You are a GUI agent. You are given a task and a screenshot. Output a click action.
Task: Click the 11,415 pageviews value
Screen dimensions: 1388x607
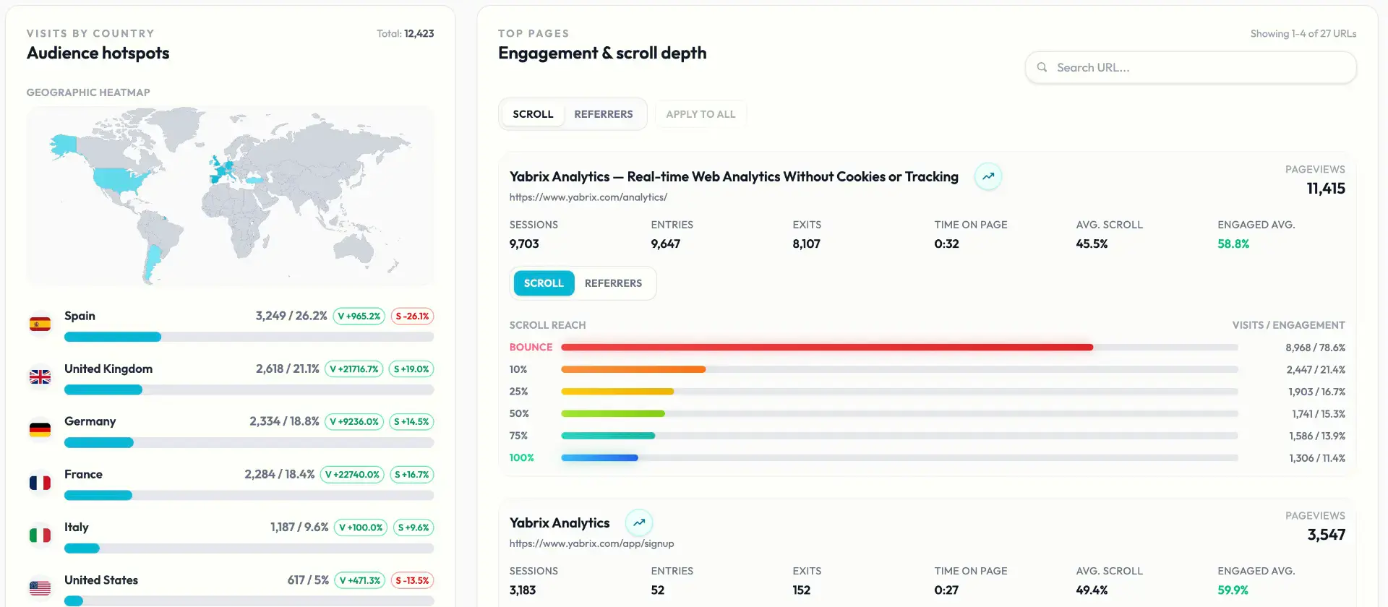click(x=1326, y=189)
